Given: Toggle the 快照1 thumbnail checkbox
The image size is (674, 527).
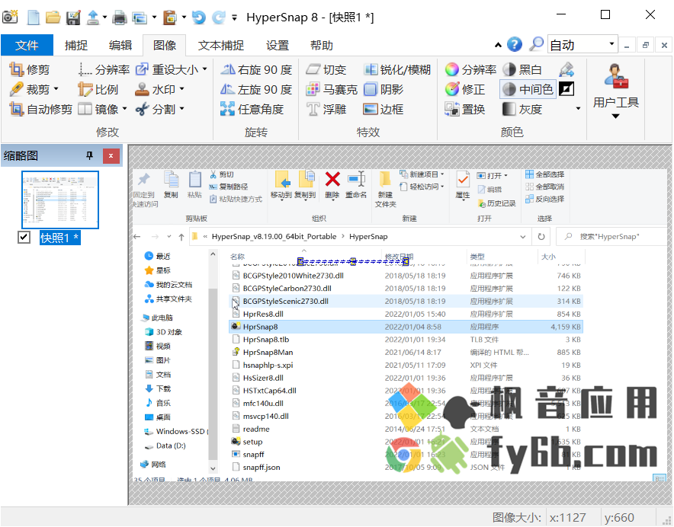Looking at the screenshot, I should 24,237.
